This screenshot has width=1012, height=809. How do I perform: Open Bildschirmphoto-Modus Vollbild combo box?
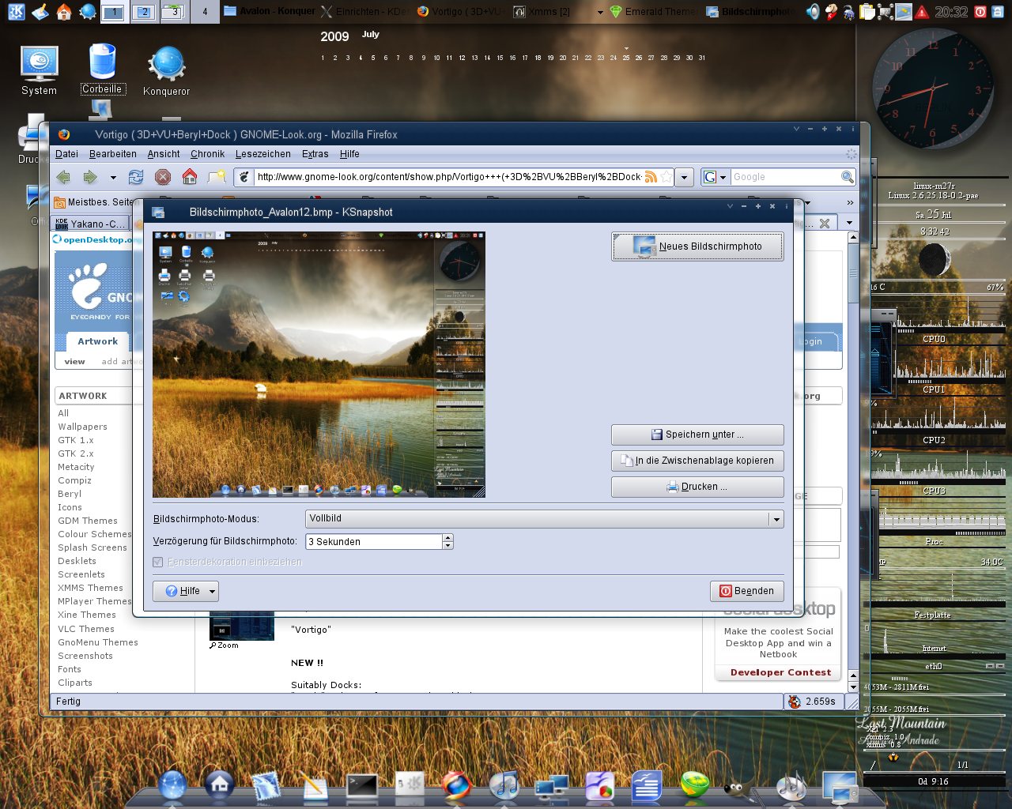click(x=544, y=518)
